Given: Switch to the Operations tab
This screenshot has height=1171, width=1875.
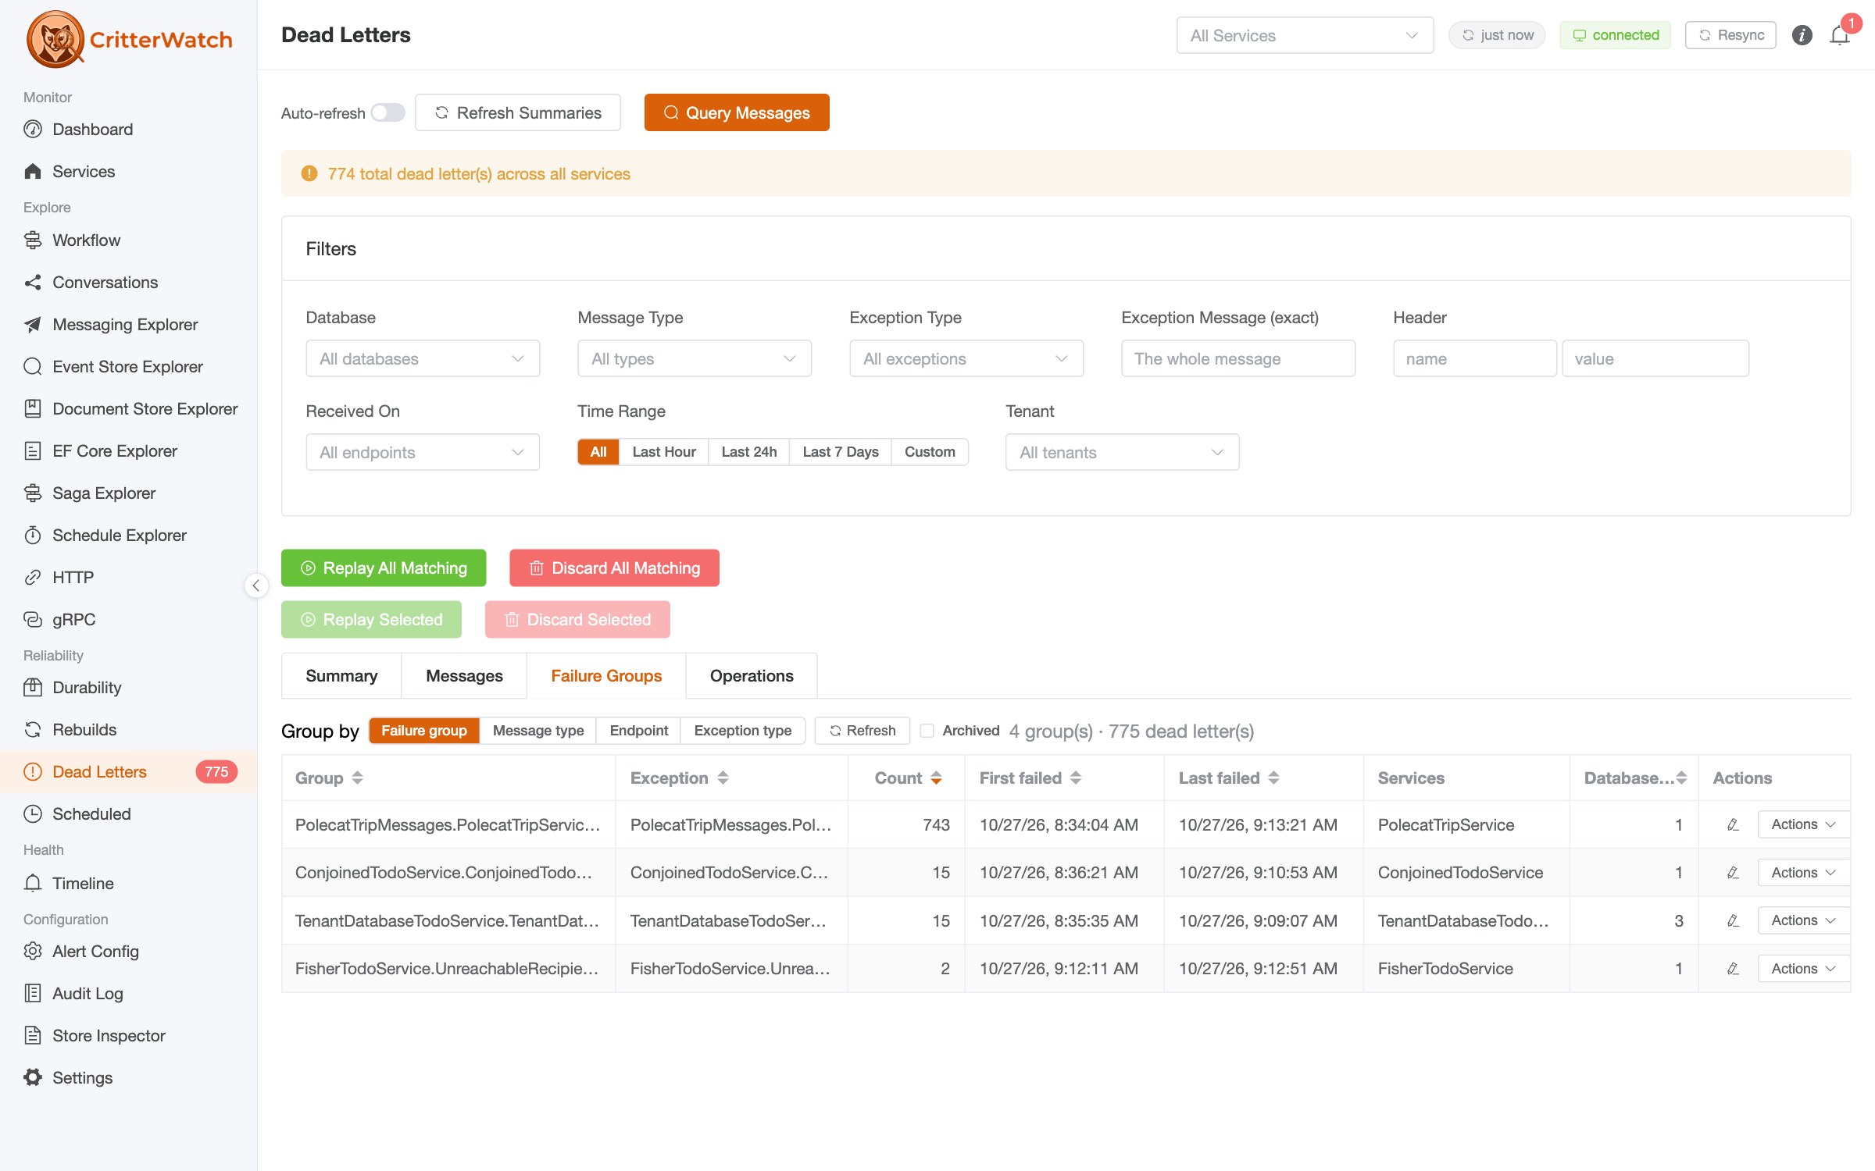Looking at the screenshot, I should pyautogui.click(x=752, y=676).
